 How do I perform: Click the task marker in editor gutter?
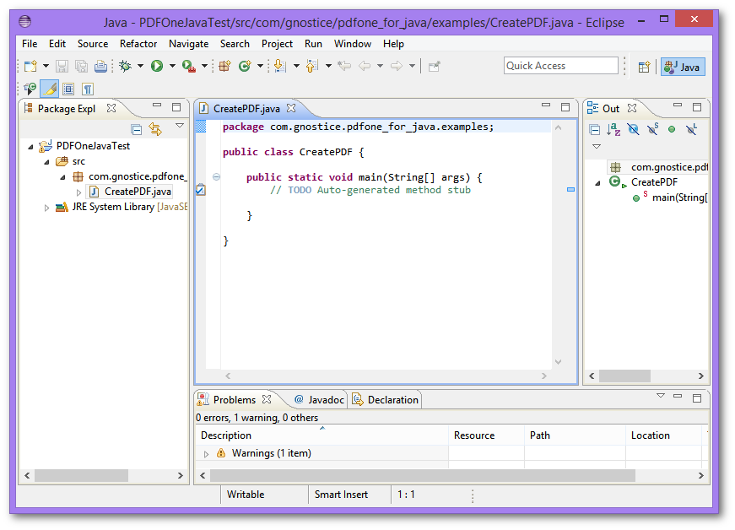point(201,190)
